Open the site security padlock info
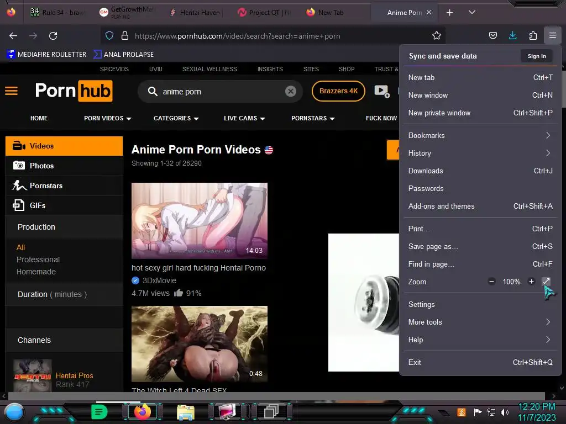Viewport: 566px width, 424px height. click(x=125, y=36)
